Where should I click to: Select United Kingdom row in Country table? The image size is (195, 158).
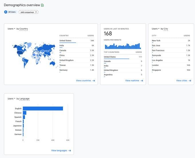(77, 60)
